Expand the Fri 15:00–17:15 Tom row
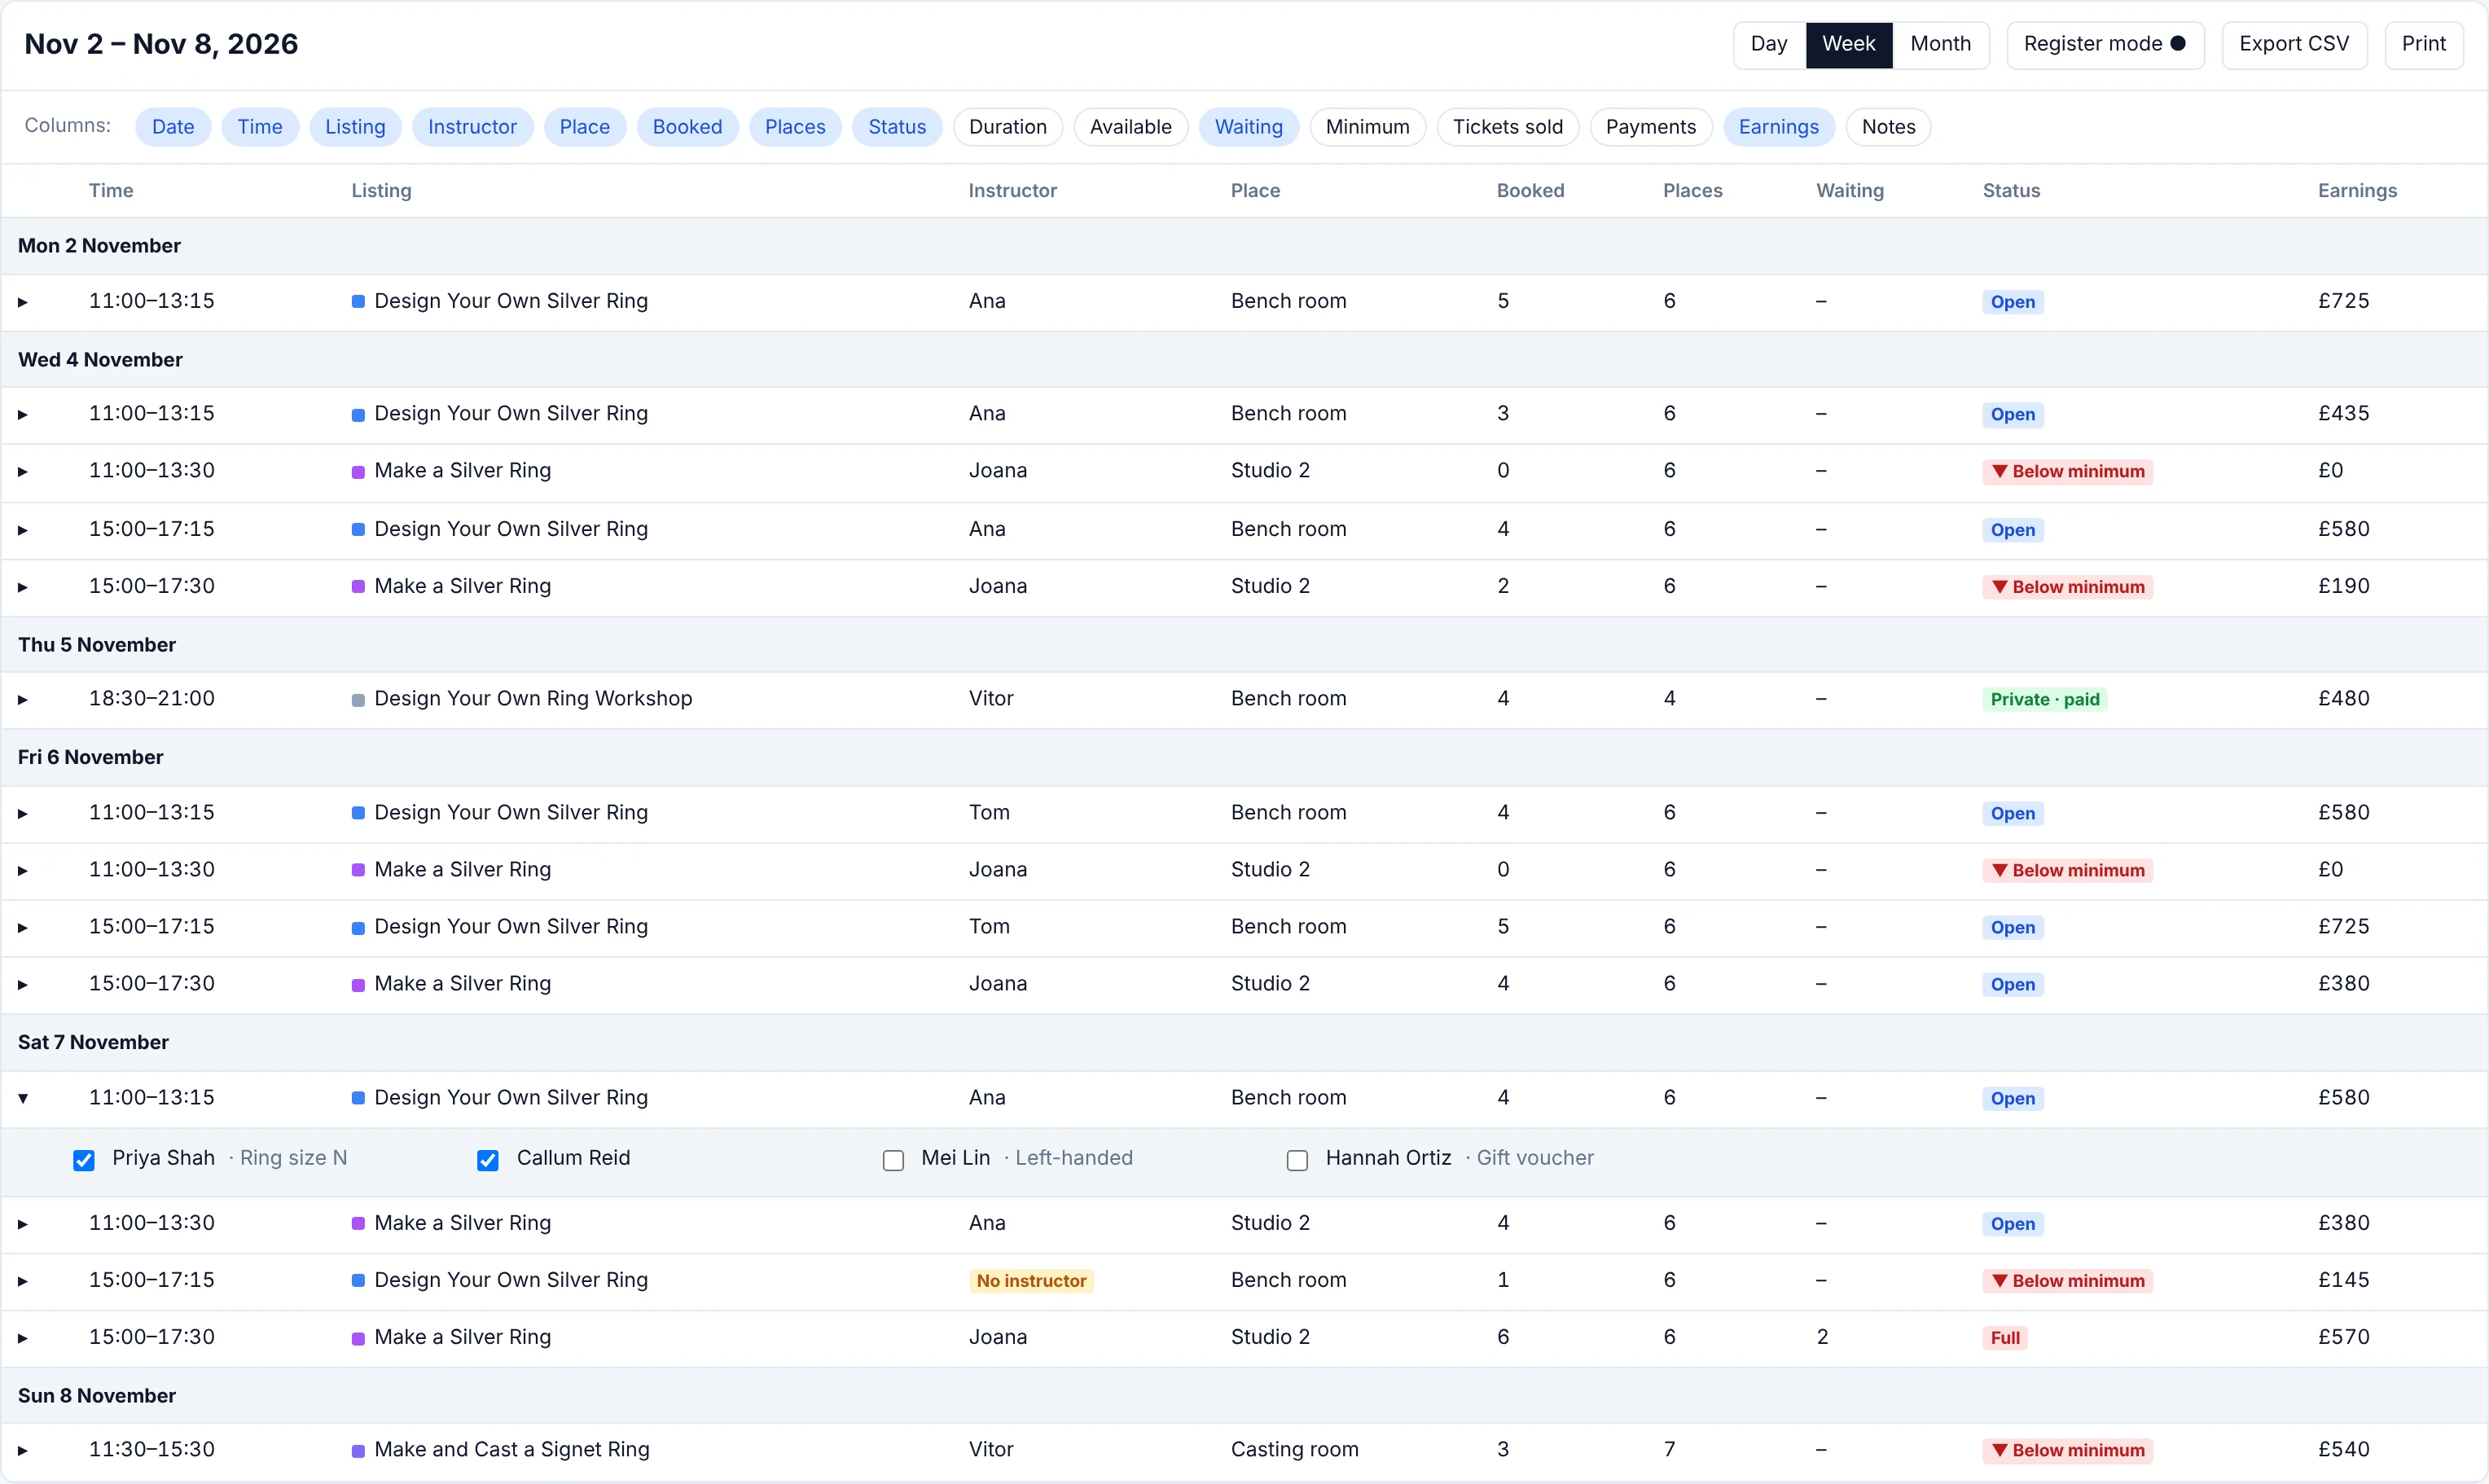Screen dimensions: 2489x1484 click(x=23, y=928)
